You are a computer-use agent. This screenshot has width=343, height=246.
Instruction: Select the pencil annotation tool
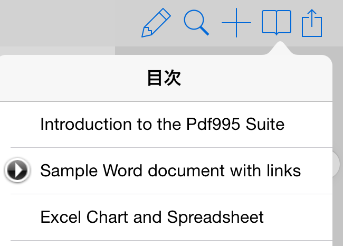pyautogui.click(x=156, y=23)
